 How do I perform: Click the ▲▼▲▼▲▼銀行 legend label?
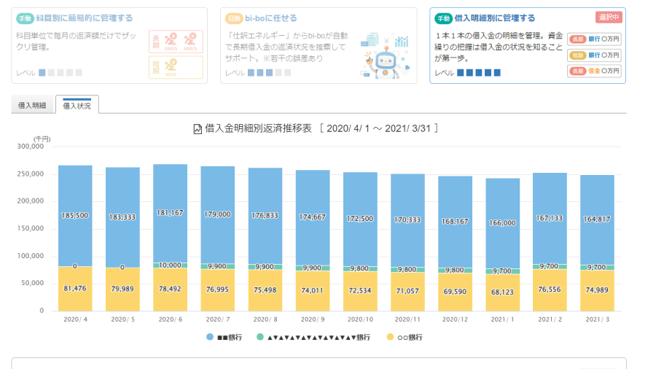tap(319, 337)
